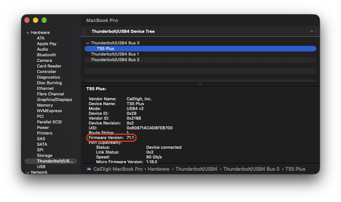Image resolution: width=341 pixels, height=202 pixels.
Task: Click the Speed value 80 Gb/s
Action: [154, 157]
